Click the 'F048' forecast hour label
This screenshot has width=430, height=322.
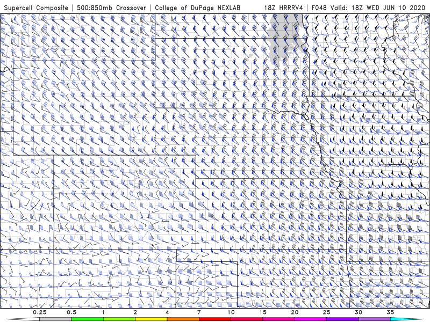[x=319, y=8]
